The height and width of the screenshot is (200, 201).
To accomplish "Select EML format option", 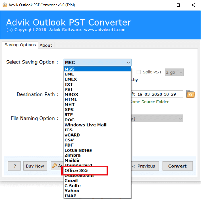I will click(97, 74).
